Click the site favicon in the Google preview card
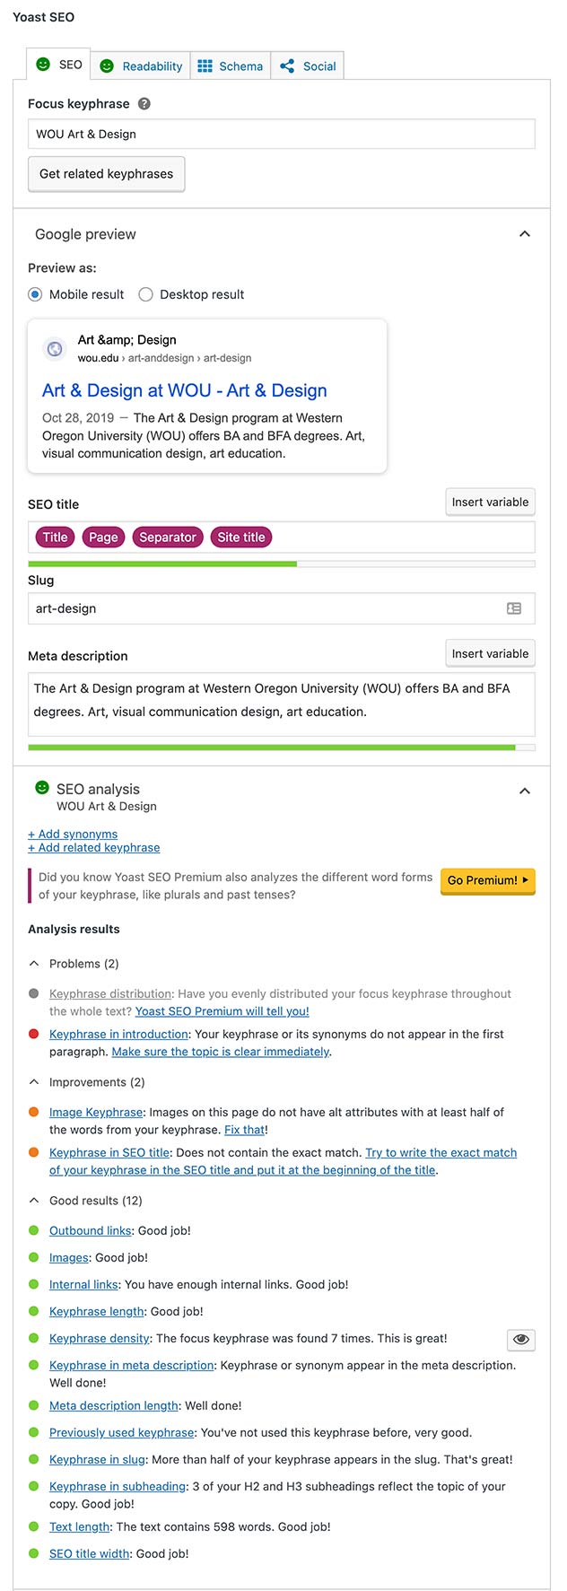Viewport: 567px width, 1591px height. coord(55,349)
